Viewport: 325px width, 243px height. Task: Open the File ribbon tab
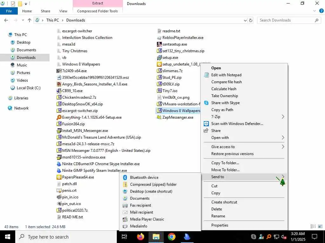[x=9, y=11]
